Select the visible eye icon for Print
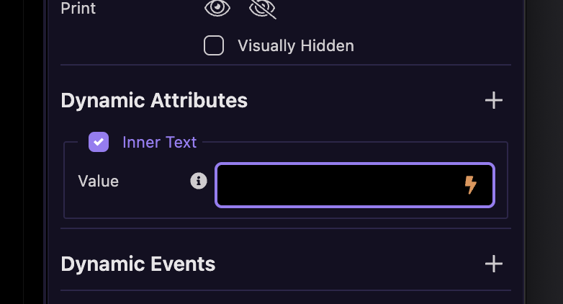Screen dimensions: 563x304 pyautogui.click(x=217, y=8)
